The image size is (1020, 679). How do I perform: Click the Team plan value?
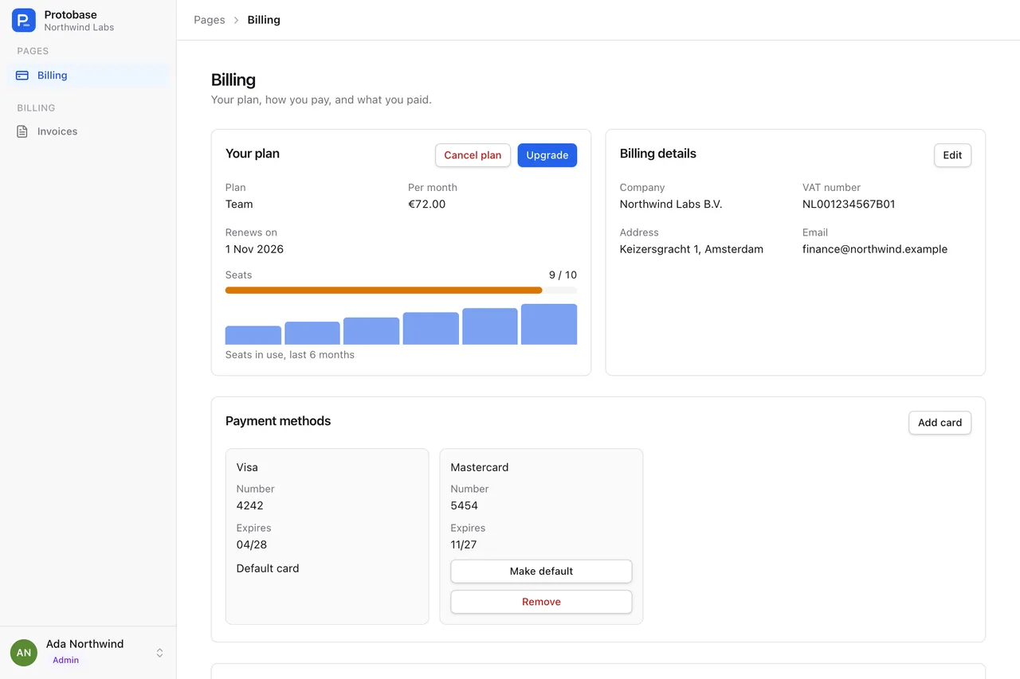[239, 204]
